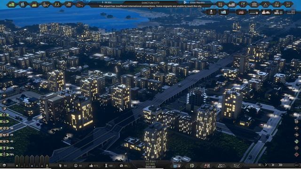The height and width of the screenshot is (169, 301).
Task: Open the 100 pillar stat in bottom bar
Action: 109,166
